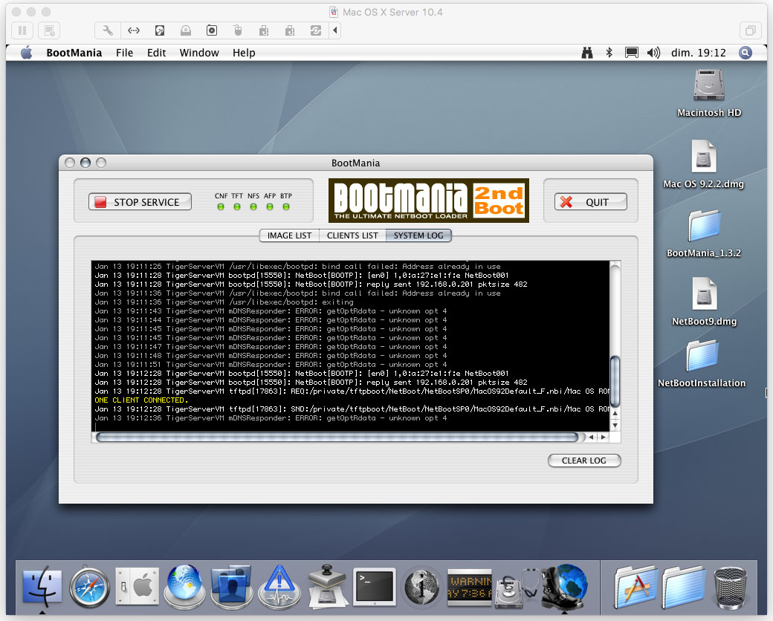
Task: Open the VM settings wrench icon
Action: (x=108, y=30)
